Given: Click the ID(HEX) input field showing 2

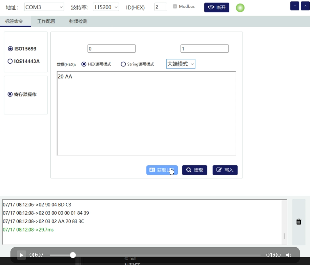Looking at the screenshot, I should click(160, 7).
